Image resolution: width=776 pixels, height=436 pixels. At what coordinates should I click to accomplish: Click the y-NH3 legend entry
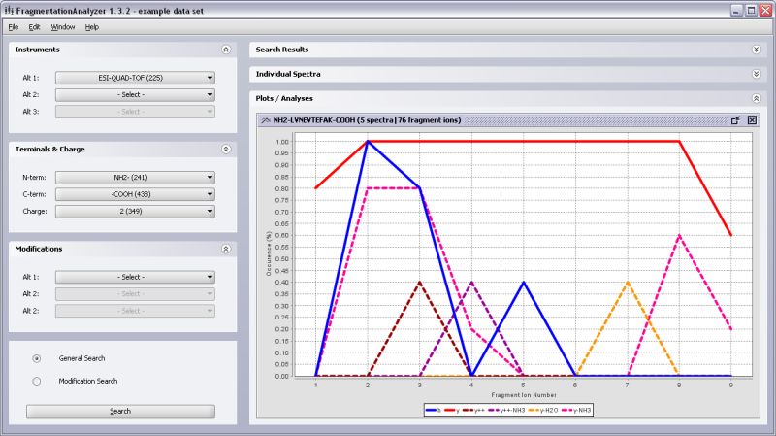coord(576,410)
